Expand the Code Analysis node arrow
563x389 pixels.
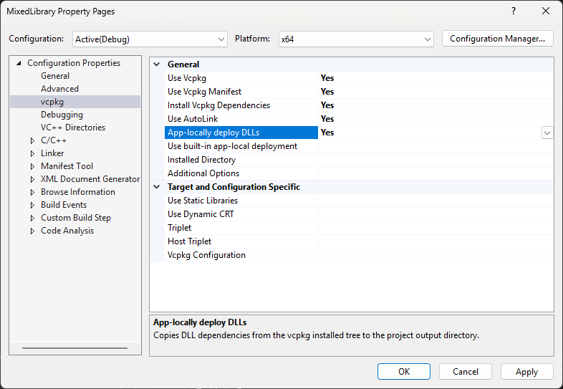pos(32,231)
